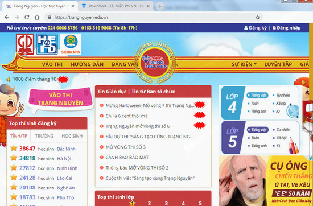This screenshot has height=206, width=313.
Task: Click the Tin Giáo dục heading
Action: point(112,92)
